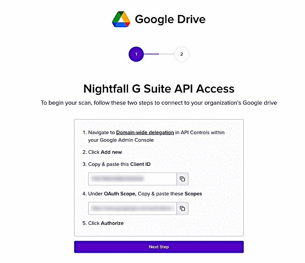Click the bold Authorize text in step 5
Image resolution: width=305 pixels, height=263 pixels.
tap(112, 223)
